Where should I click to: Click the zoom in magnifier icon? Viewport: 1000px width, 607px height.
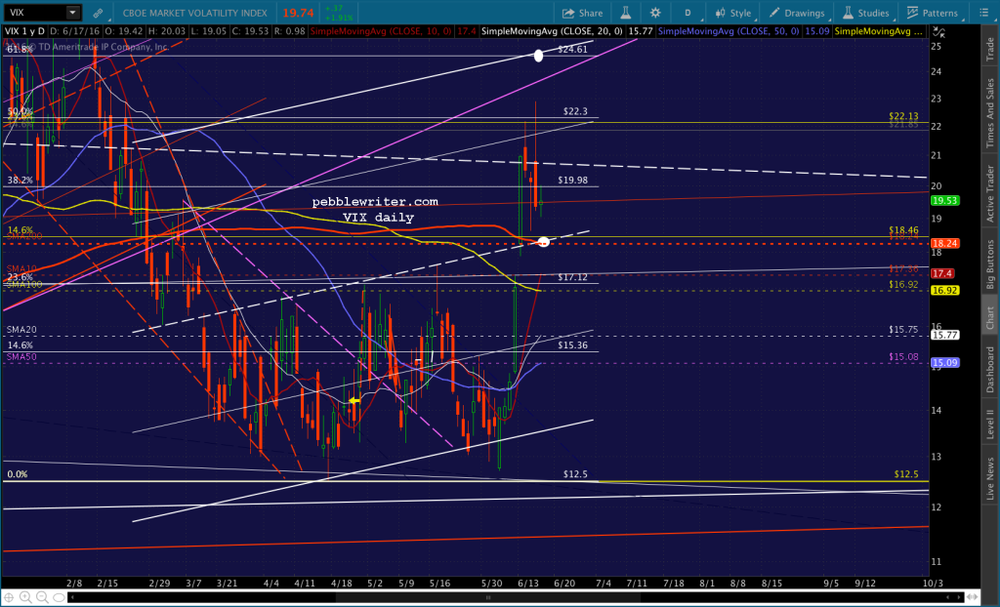[x=25, y=597]
